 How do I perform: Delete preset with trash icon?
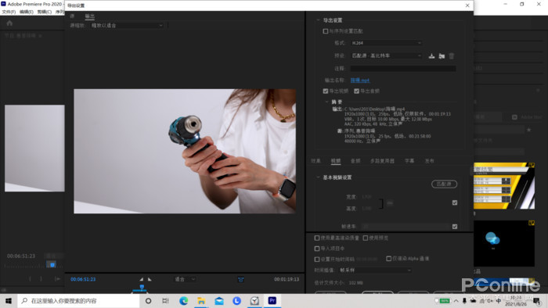[x=452, y=56]
